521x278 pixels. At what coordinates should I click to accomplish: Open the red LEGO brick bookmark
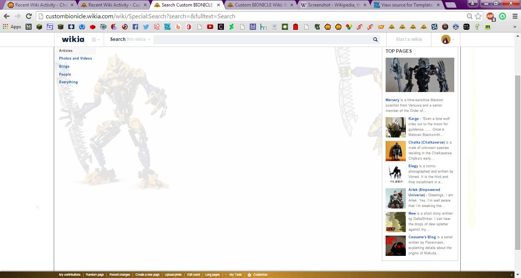[93, 27]
